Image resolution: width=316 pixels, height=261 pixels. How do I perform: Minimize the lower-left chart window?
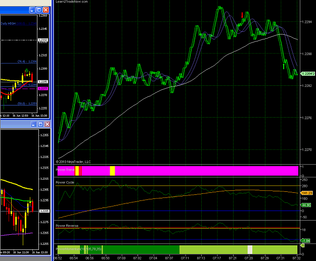(x=33, y=124)
